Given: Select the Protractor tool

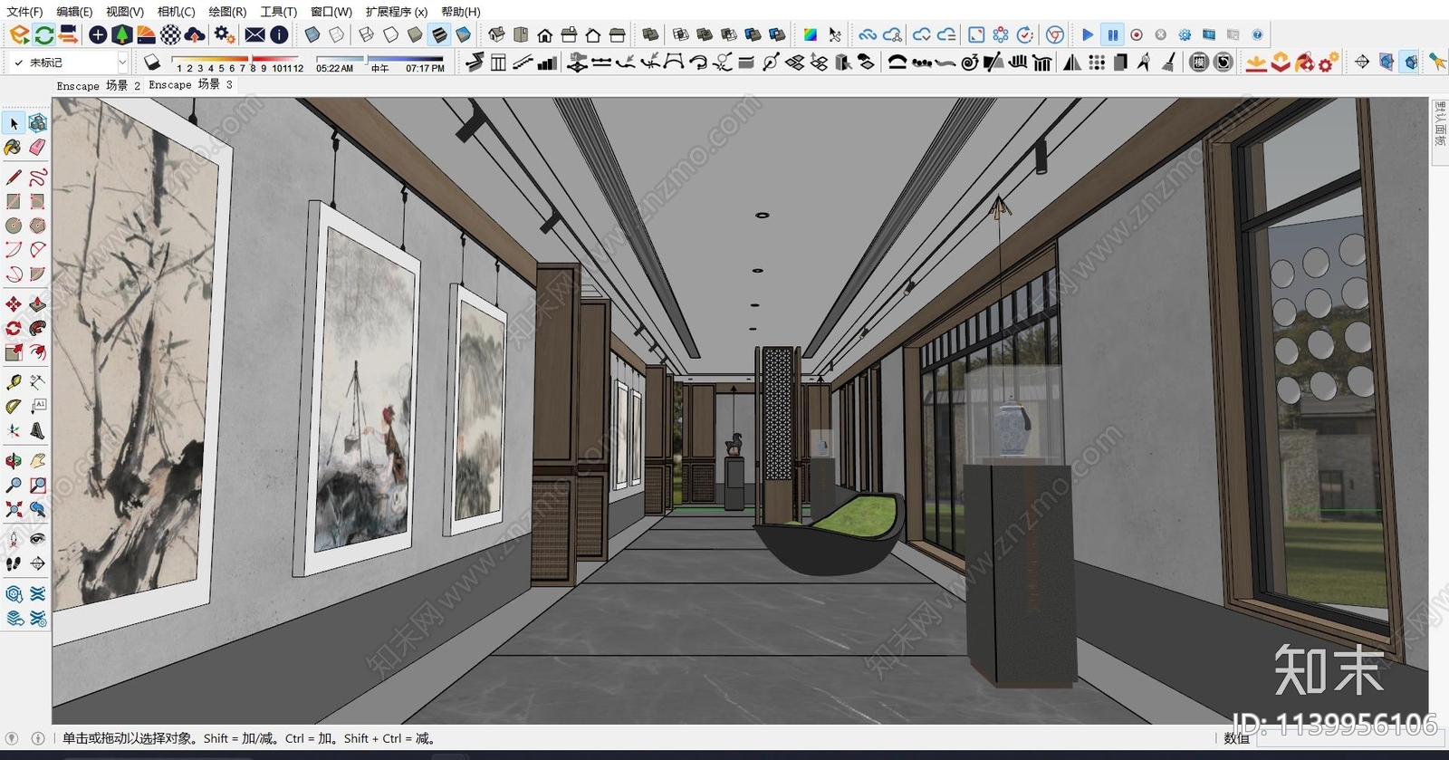Looking at the screenshot, I should coord(14,407).
